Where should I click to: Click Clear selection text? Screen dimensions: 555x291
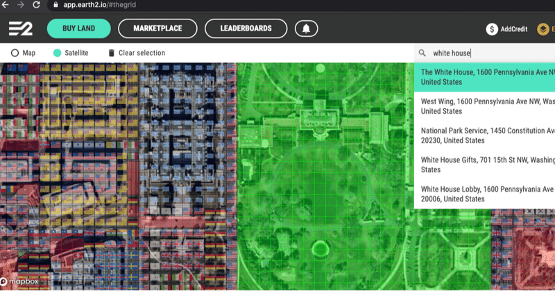point(142,53)
